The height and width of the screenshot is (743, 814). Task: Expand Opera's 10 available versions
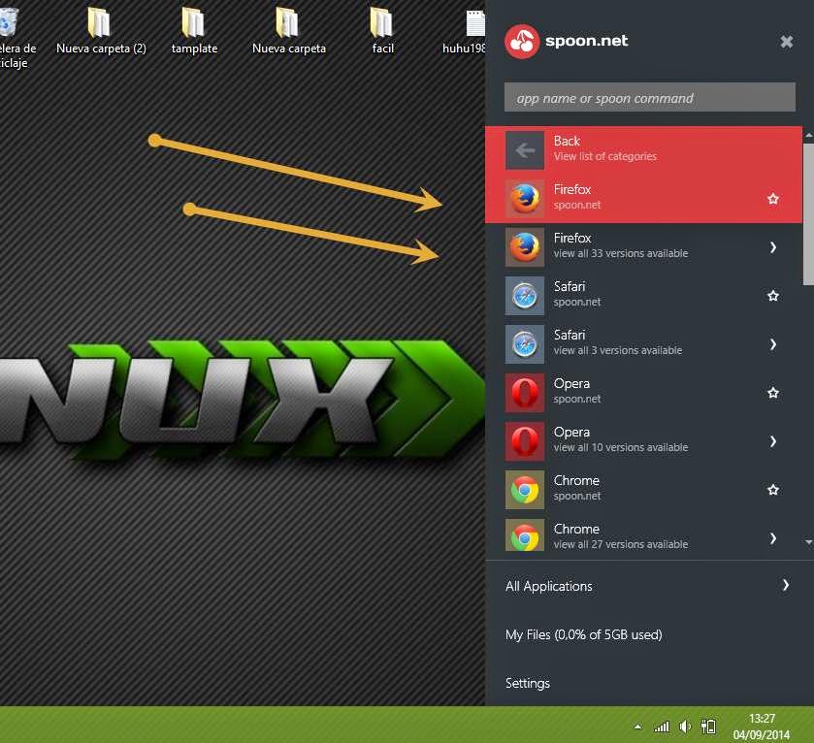tap(773, 441)
